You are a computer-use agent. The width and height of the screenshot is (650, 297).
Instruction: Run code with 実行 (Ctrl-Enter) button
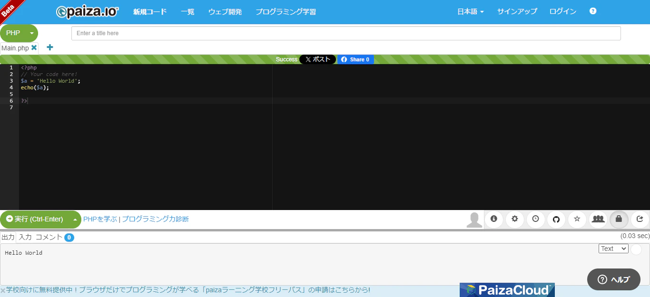(x=35, y=220)
